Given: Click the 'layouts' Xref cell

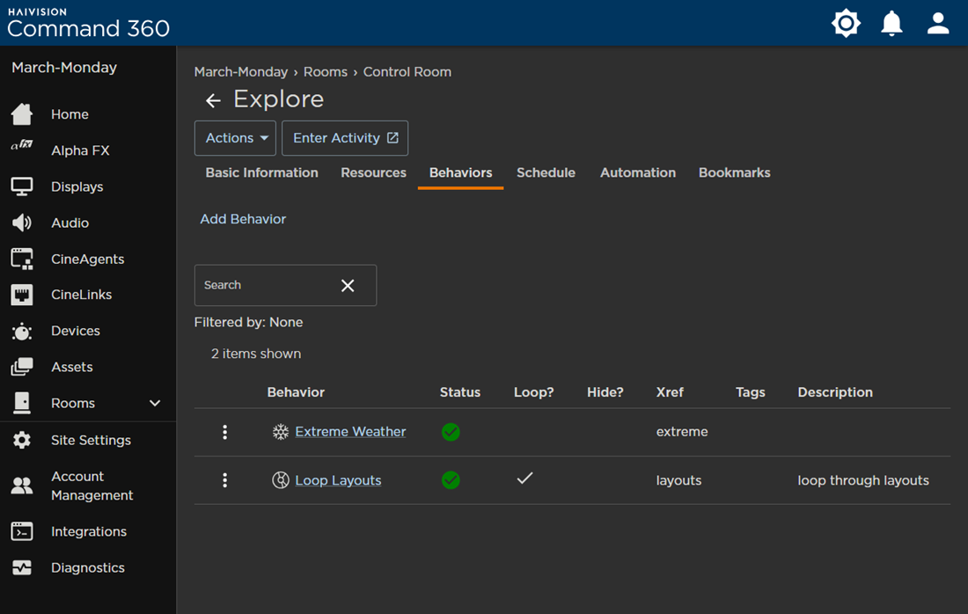Looking at the screenshot, I should coord(678,480).
